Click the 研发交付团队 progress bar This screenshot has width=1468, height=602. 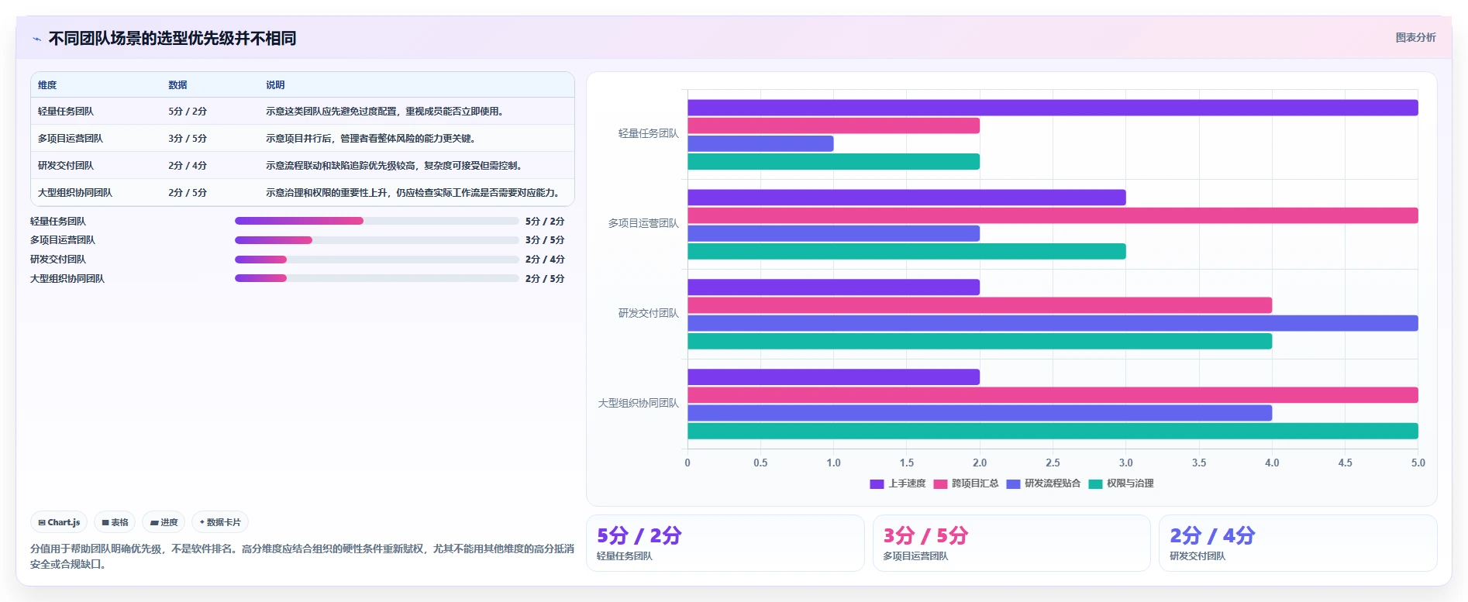[377, 260]
